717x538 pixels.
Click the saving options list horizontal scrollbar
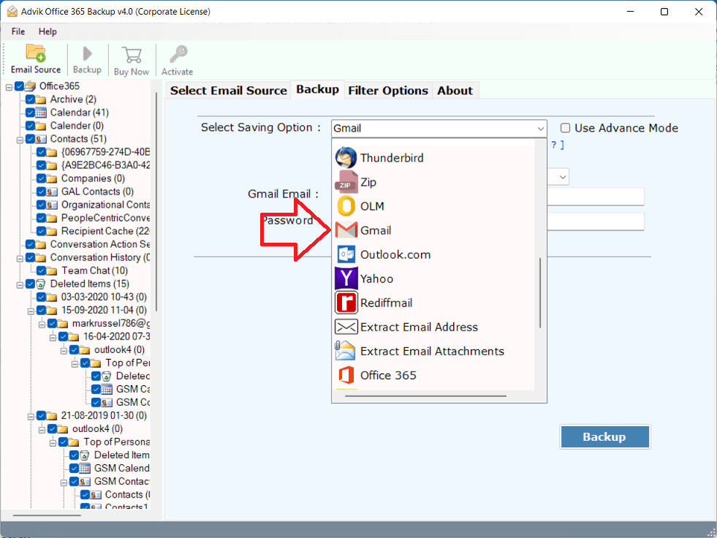[x=425, y=396]
